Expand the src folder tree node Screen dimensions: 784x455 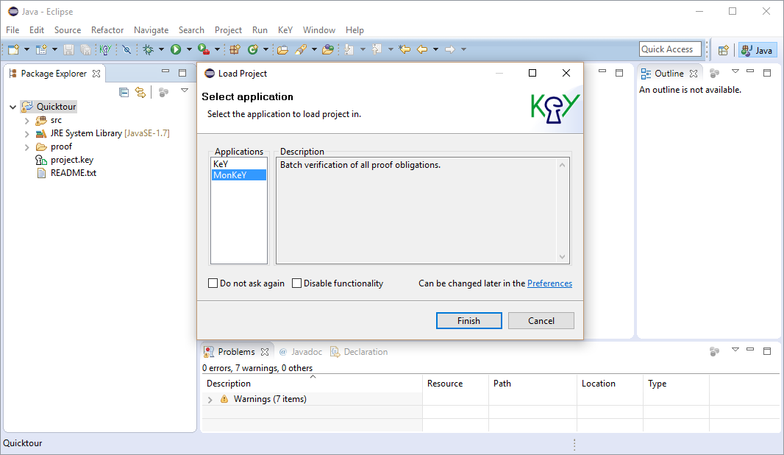tap(27, 121)
